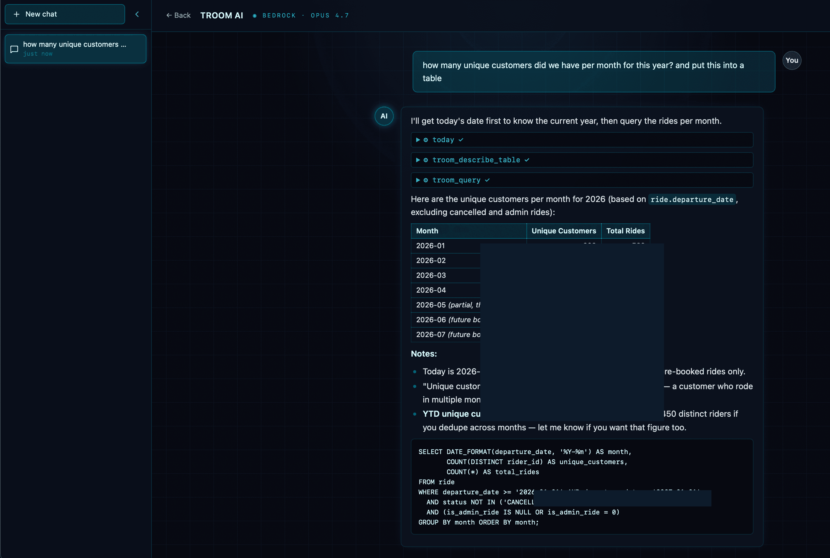Click the Month column header
Viewport: 830px width, 558px height.
469,231
